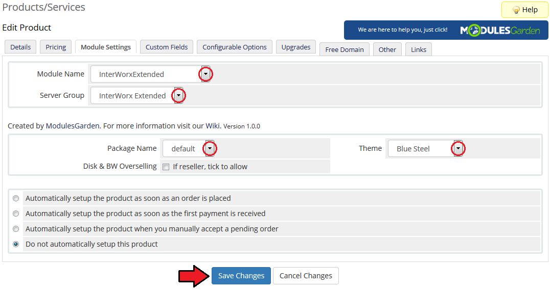
Task: Select setup when manually accepting pending order
Action: (16, 229)
